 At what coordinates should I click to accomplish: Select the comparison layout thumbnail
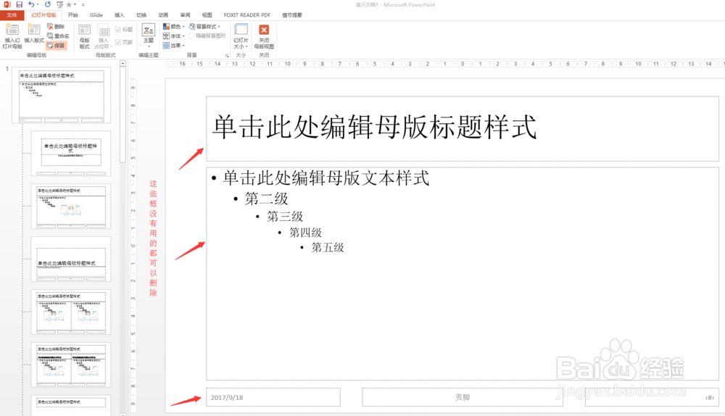71,365
